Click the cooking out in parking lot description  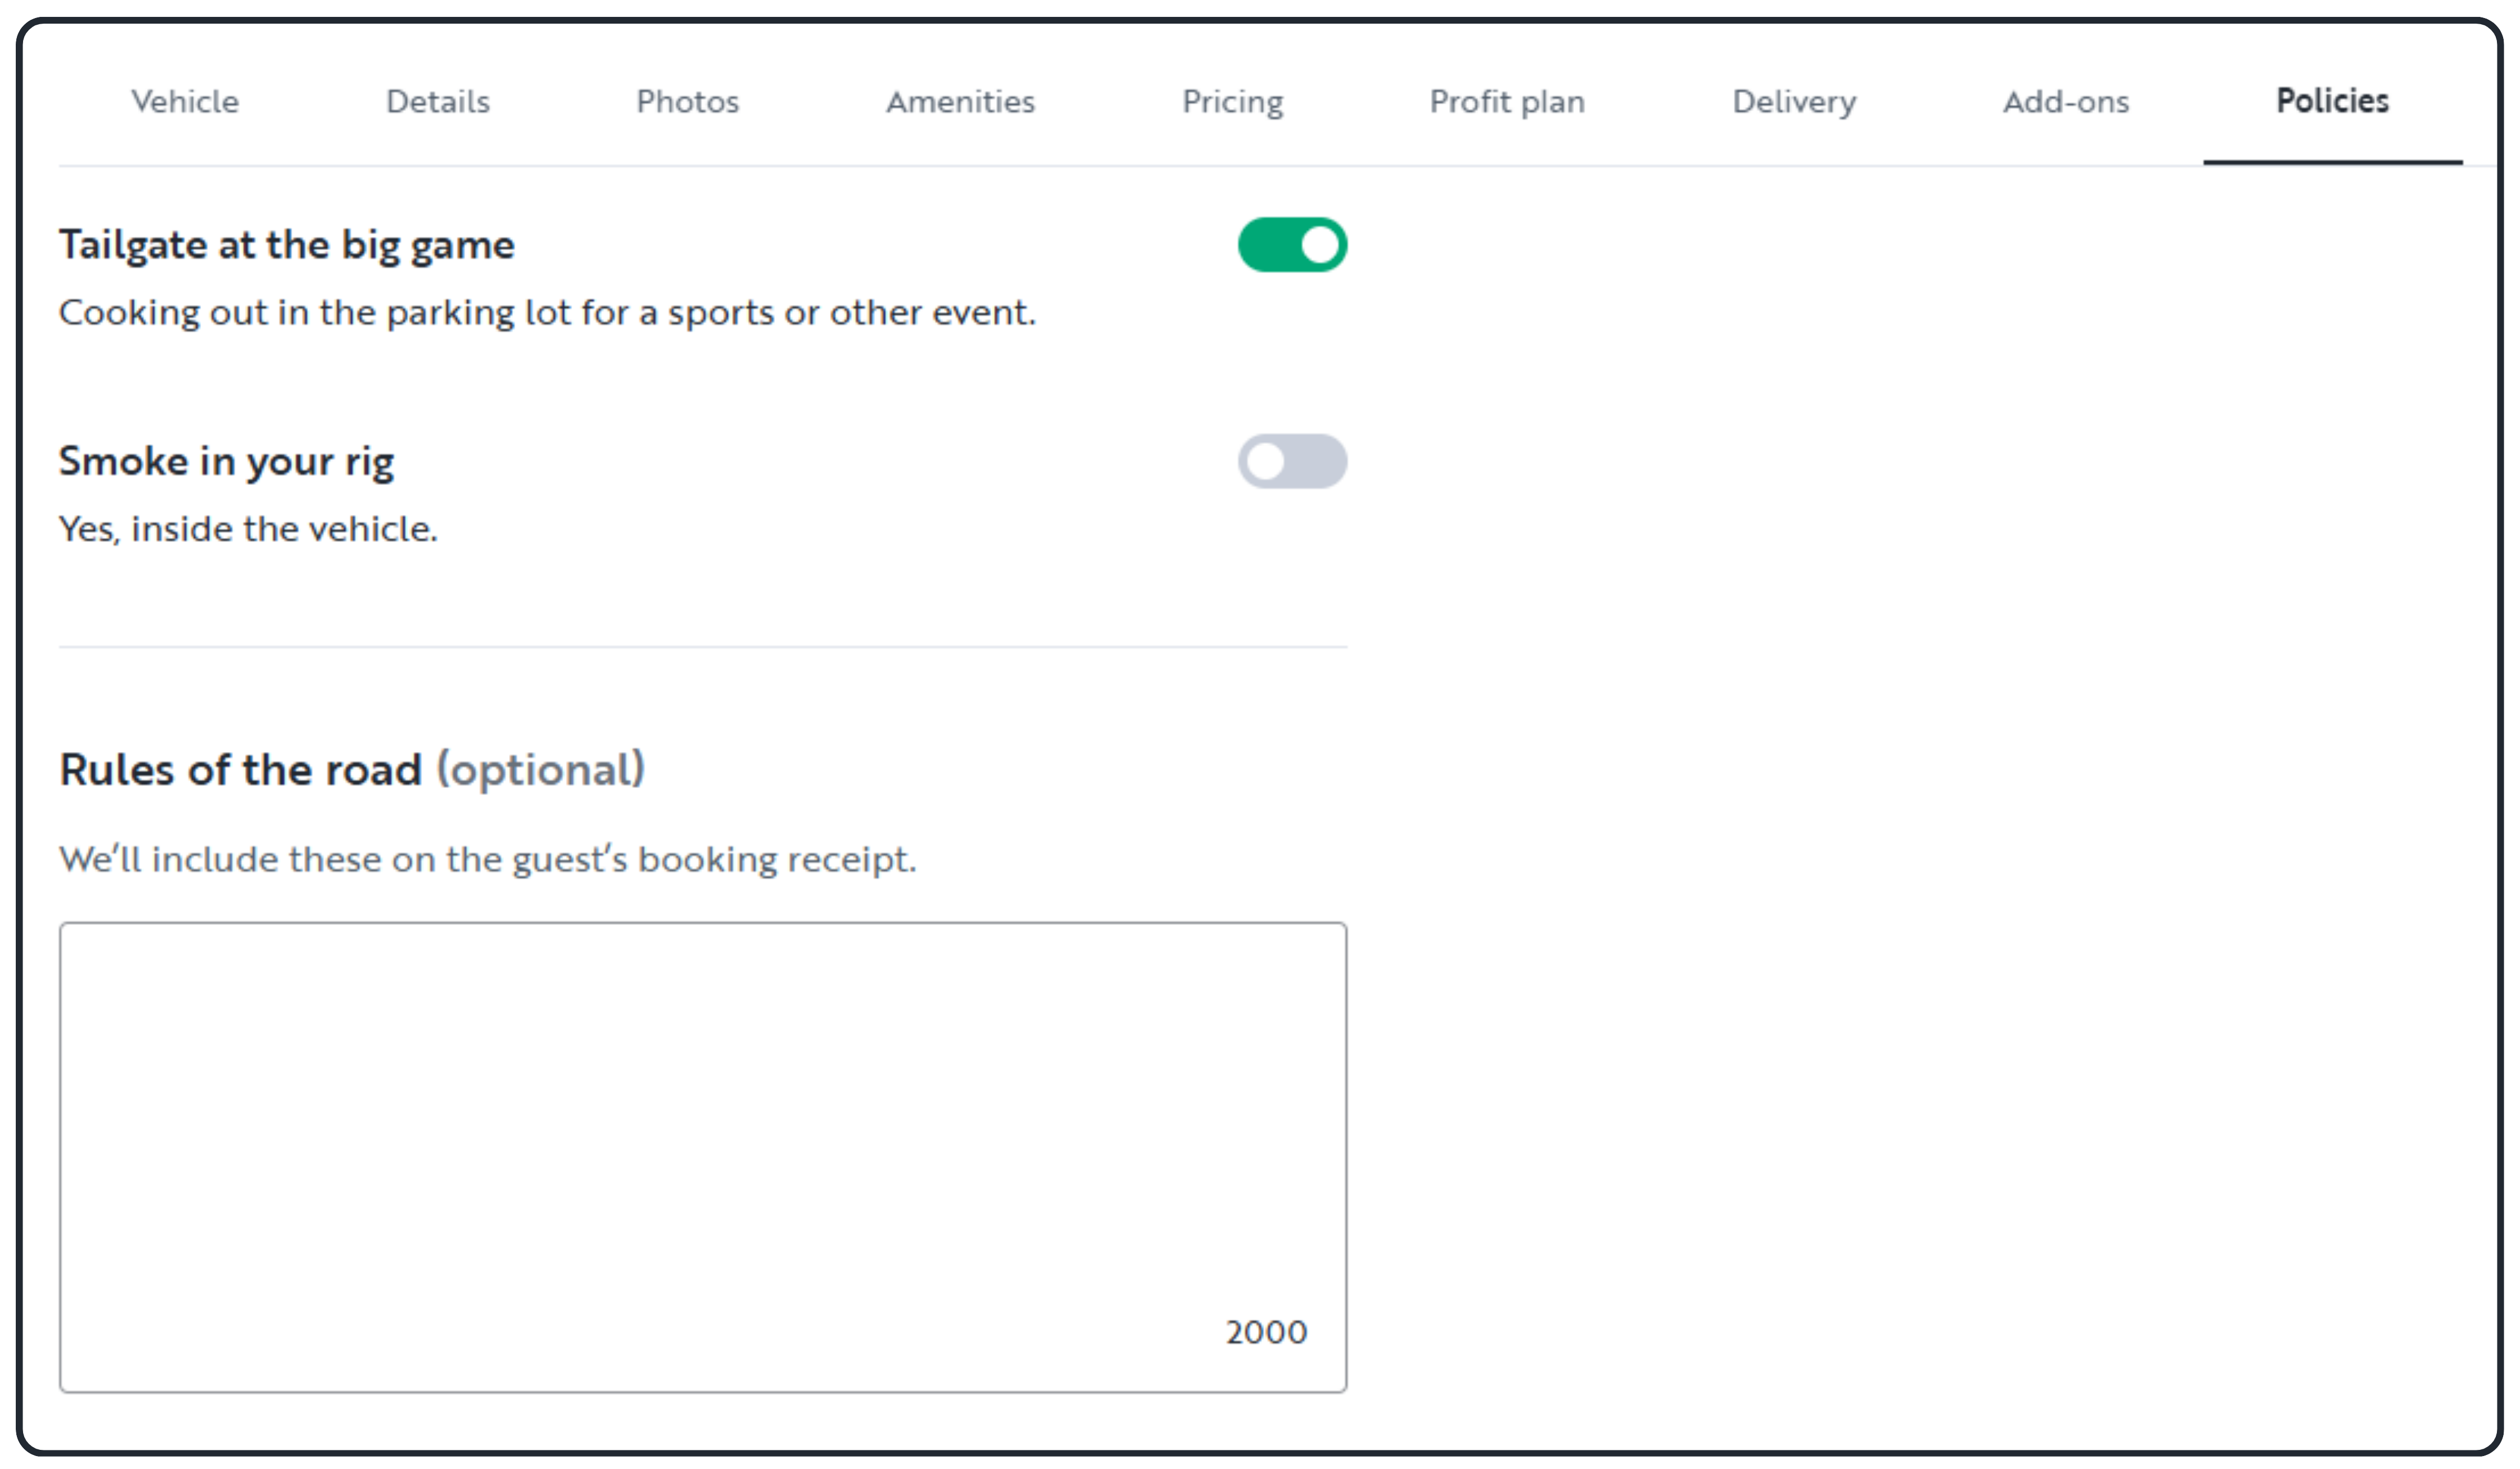pyautogui.click(x=548, y=313)
